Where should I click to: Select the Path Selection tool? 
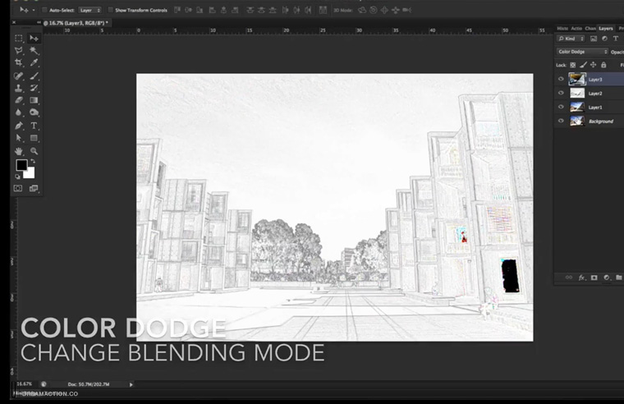[18, 138]
